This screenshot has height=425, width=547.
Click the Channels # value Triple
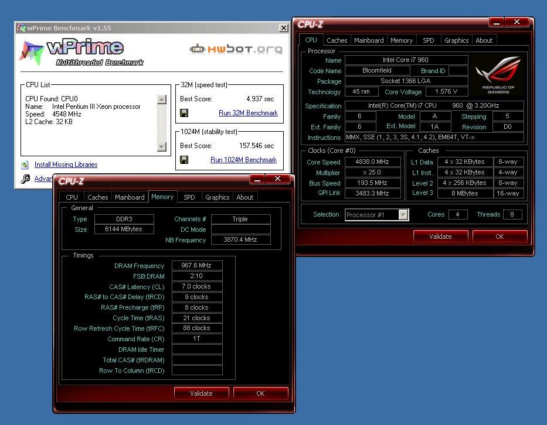[240, 219]
